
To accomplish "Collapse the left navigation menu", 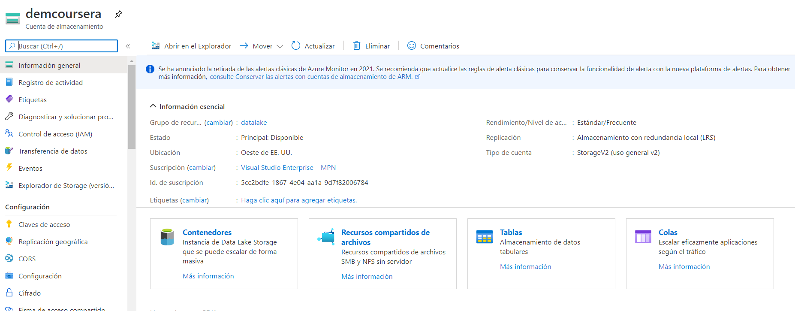I will pos(128,46).
